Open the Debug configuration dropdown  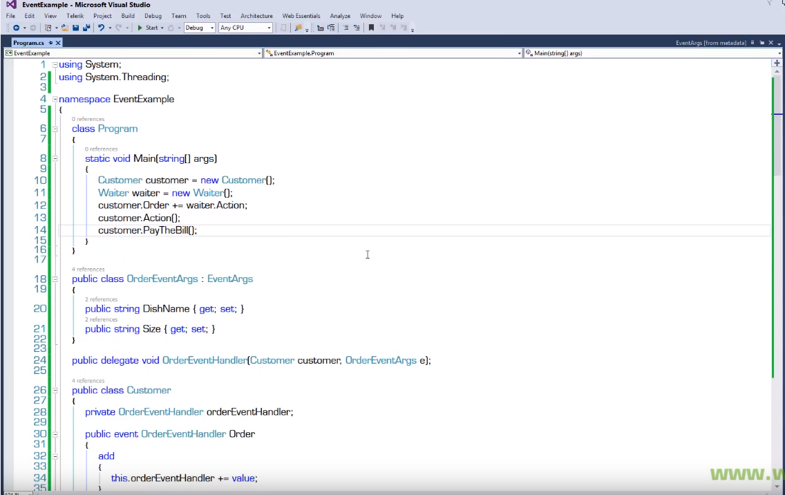pos(200,28)
